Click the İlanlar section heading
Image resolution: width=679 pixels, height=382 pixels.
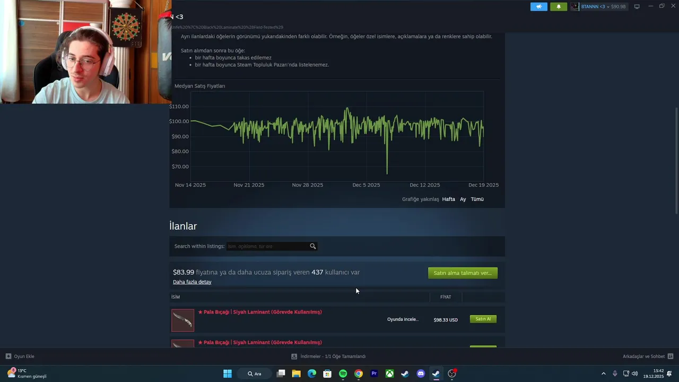click(x=183, y=226)
